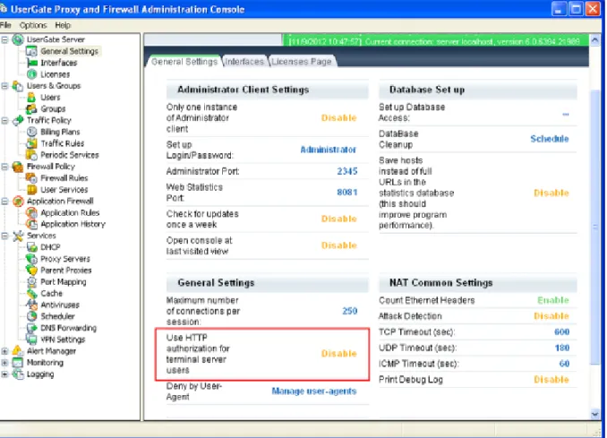The width and height of the screenshot is (607, 438).
Task: Click the VPN Settings icon
Action: (x=31, y=339)
